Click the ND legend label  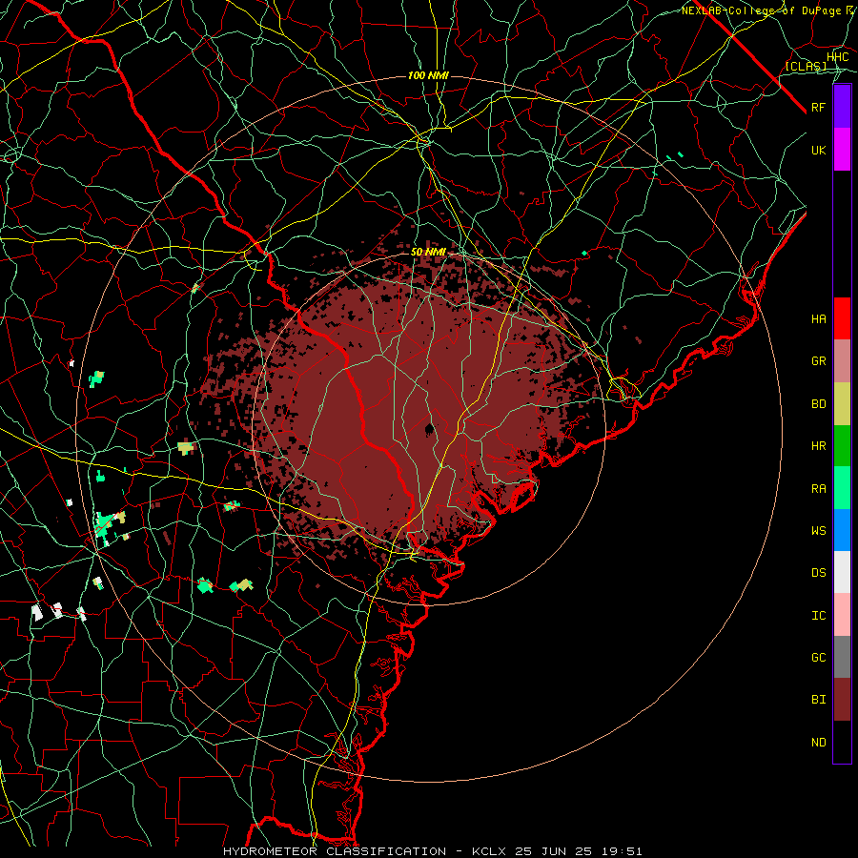point(819,743)
